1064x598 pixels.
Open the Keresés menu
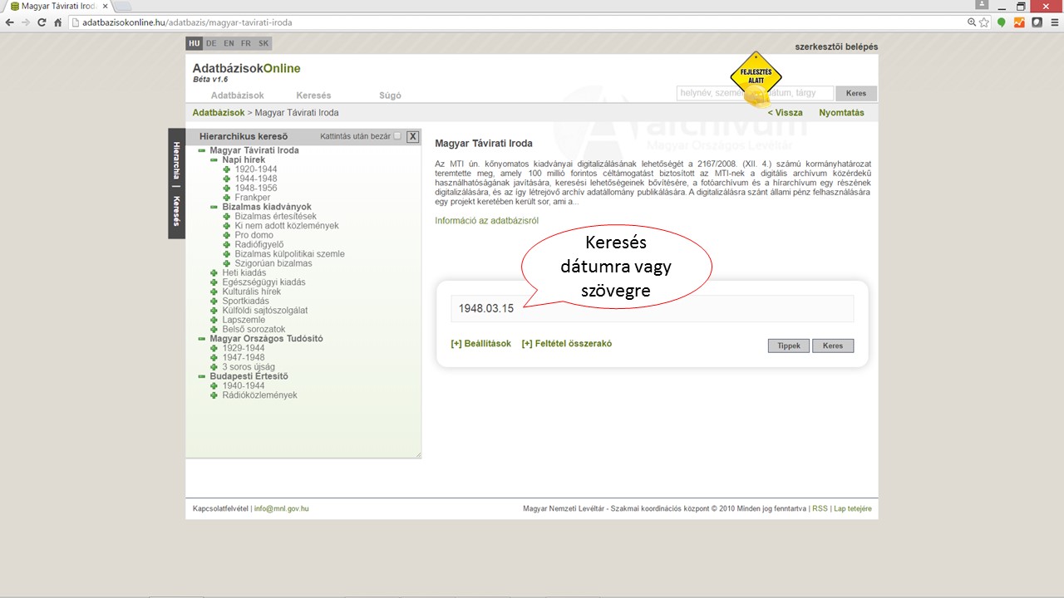click(x=313, y=96)
